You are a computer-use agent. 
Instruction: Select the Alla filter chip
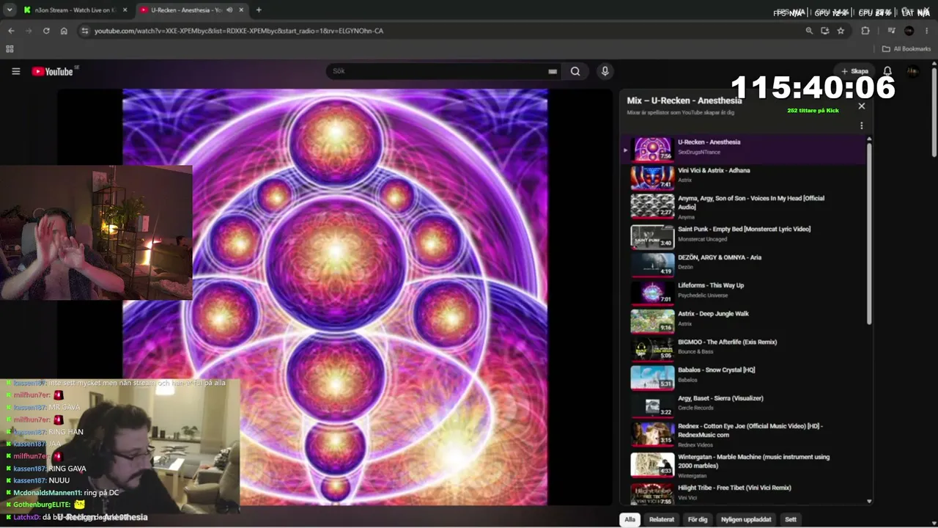click(x=629, y=519)
